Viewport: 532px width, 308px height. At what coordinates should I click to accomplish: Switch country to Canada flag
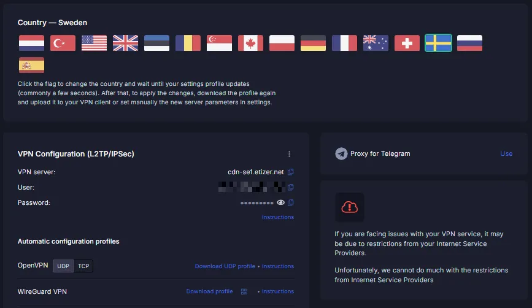[x=250, y=43]
